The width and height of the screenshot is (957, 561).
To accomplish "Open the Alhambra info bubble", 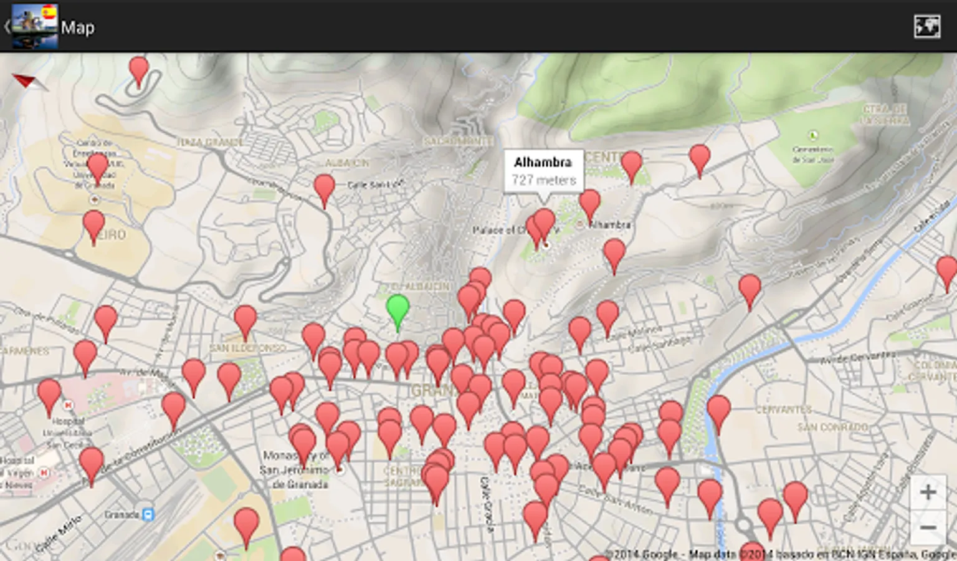I will [x=544, y=170].
